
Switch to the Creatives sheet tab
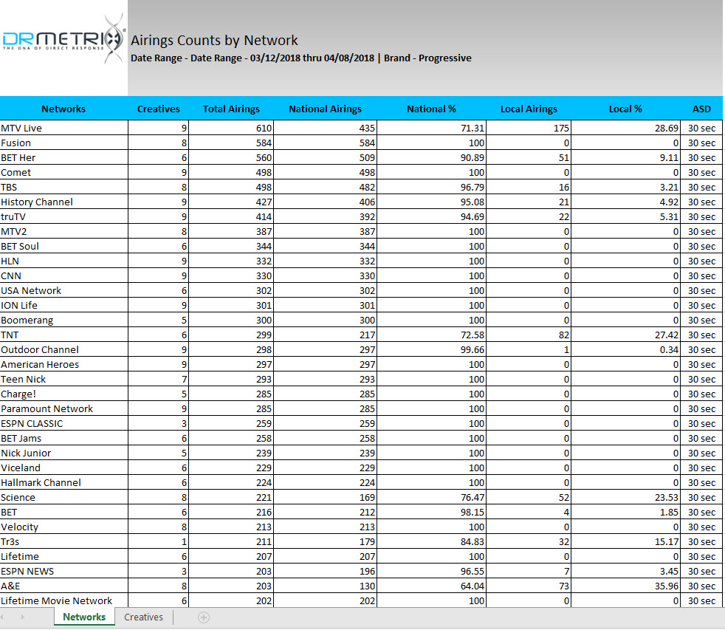143,617
